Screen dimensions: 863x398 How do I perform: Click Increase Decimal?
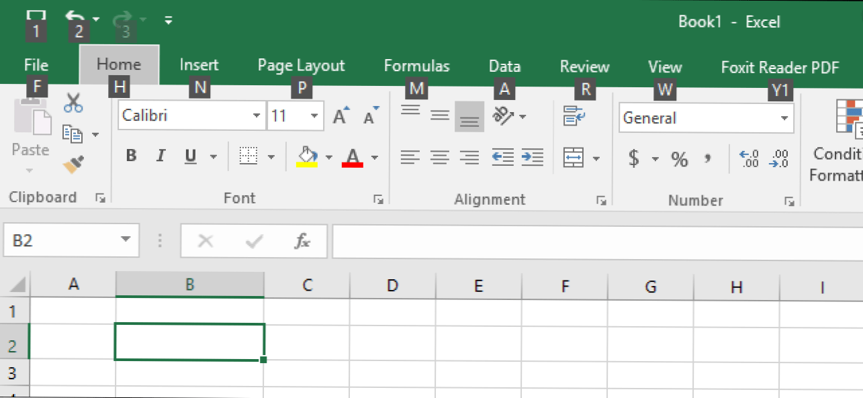click(748, 158)
